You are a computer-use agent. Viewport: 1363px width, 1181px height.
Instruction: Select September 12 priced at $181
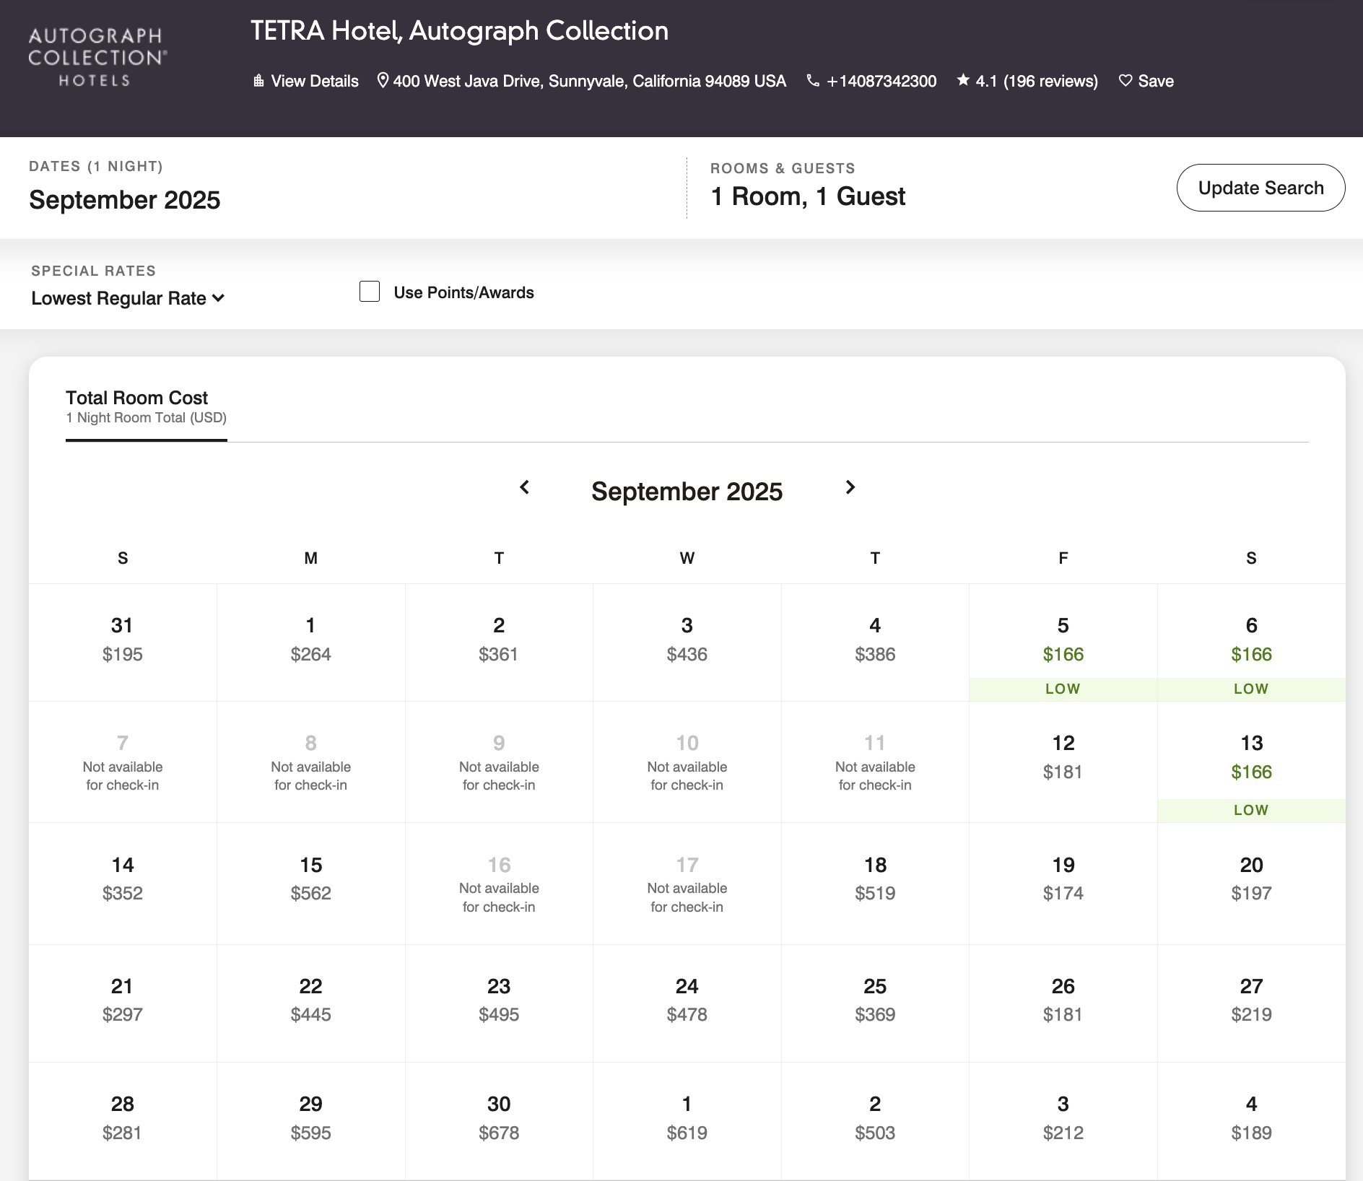(x=1063, y=762)
